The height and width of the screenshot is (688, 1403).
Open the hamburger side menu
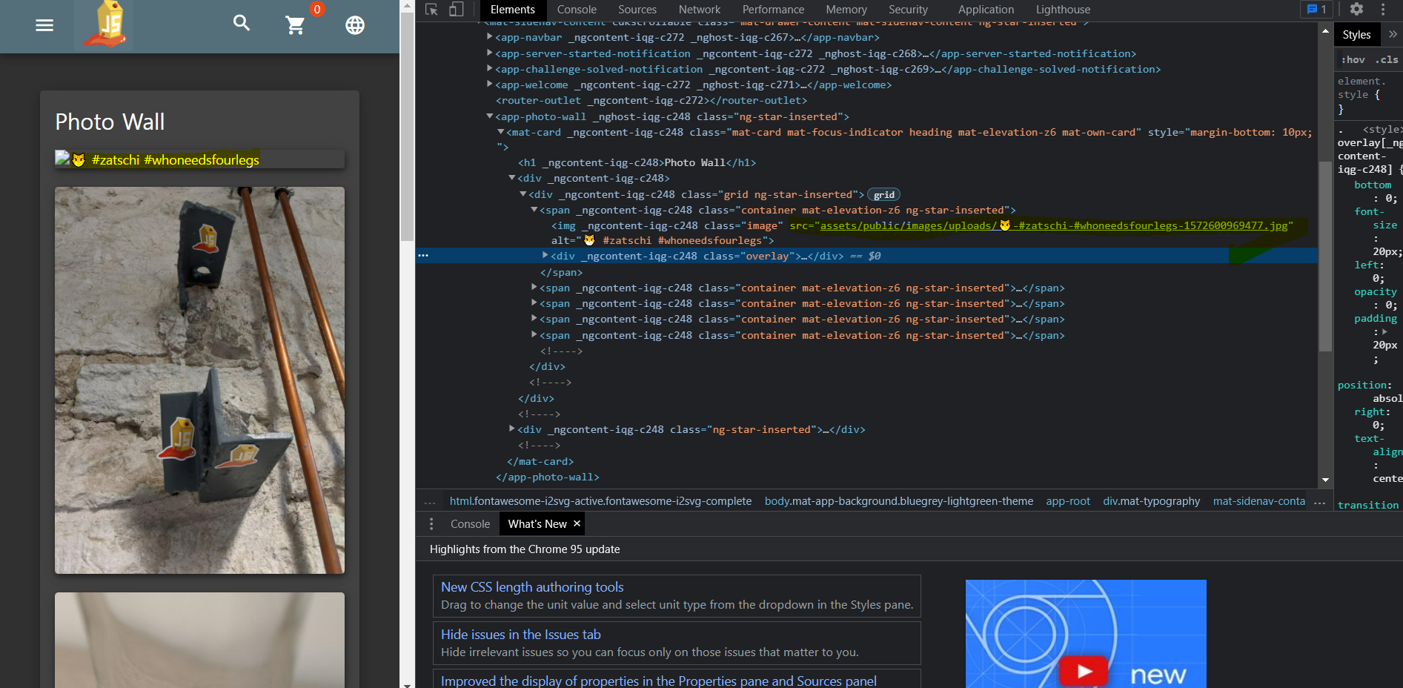(x=44, y=25)
